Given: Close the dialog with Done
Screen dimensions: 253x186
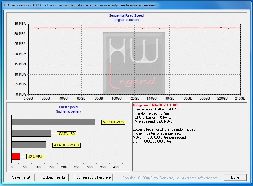Looking at the screenshot, I should click(235, 177).
